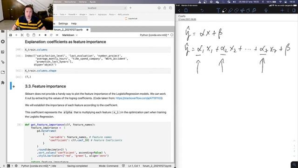Image resolution: width=298 pixels, height=168 pixels.
Task: Open a new Safari tab with plus
Action: [x=130, y=8]
